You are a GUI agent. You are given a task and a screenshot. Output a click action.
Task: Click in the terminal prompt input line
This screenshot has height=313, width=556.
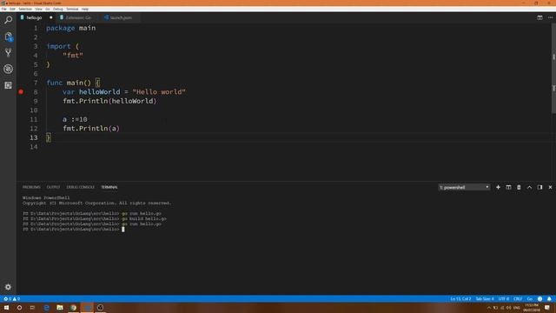123,230
